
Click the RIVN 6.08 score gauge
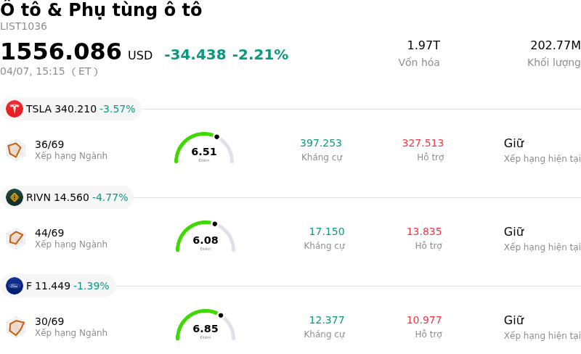click(206, 237)
